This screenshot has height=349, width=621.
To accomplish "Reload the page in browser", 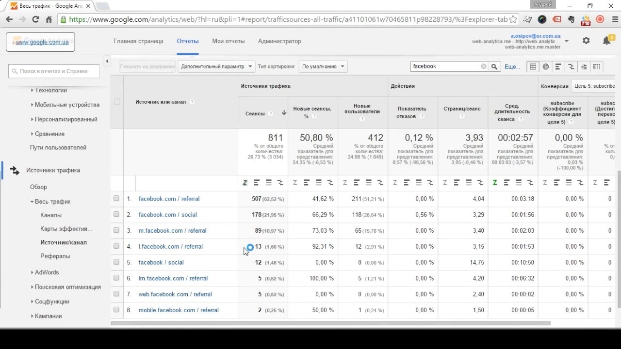I will (35, 19).
